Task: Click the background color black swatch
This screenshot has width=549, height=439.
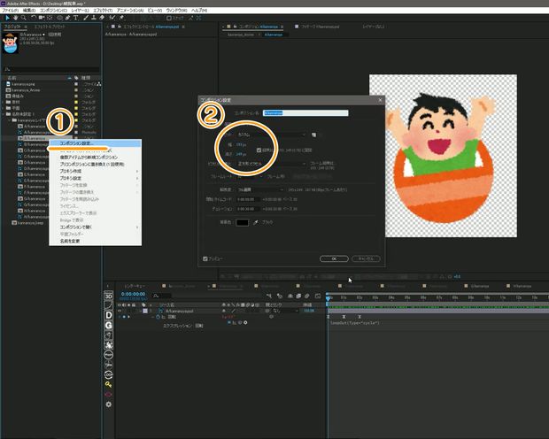Action: (243, 222)
